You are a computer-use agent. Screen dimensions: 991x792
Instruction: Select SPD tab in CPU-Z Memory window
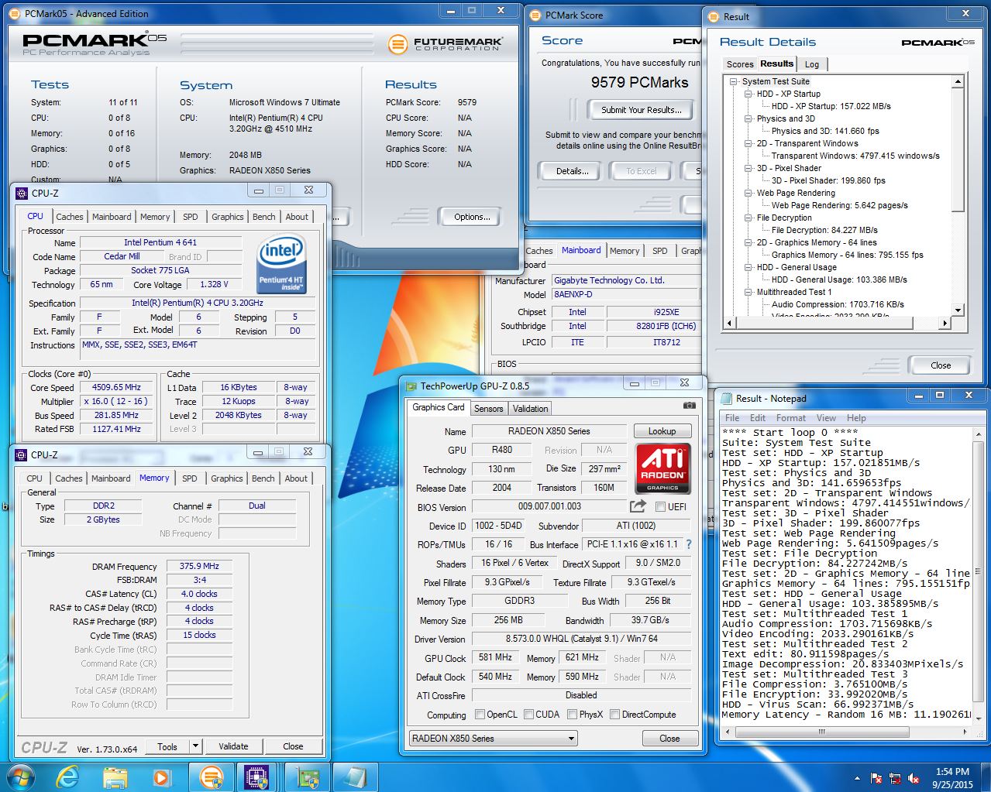click(x=189, y=478)
